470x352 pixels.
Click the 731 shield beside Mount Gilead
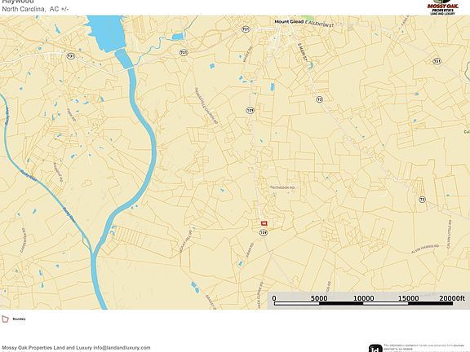246,29
